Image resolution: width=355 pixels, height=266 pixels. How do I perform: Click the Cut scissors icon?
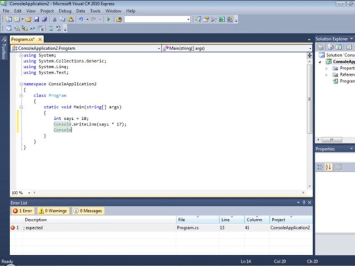point(55,20)
